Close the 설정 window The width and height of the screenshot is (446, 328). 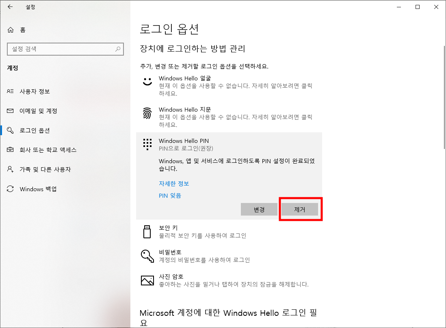pyautogui.click(x=436, y=7)
